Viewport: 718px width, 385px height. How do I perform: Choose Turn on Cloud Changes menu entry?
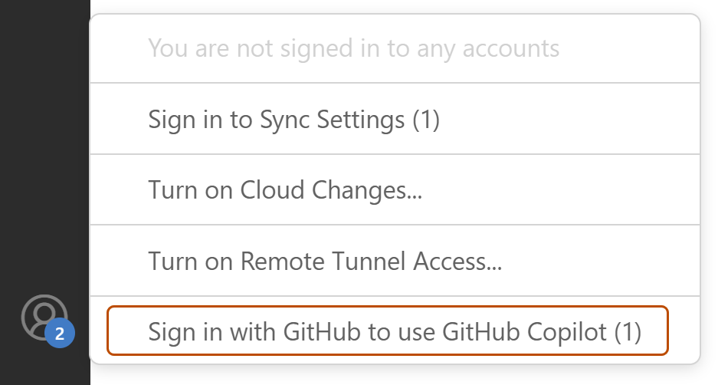(285, 190)
